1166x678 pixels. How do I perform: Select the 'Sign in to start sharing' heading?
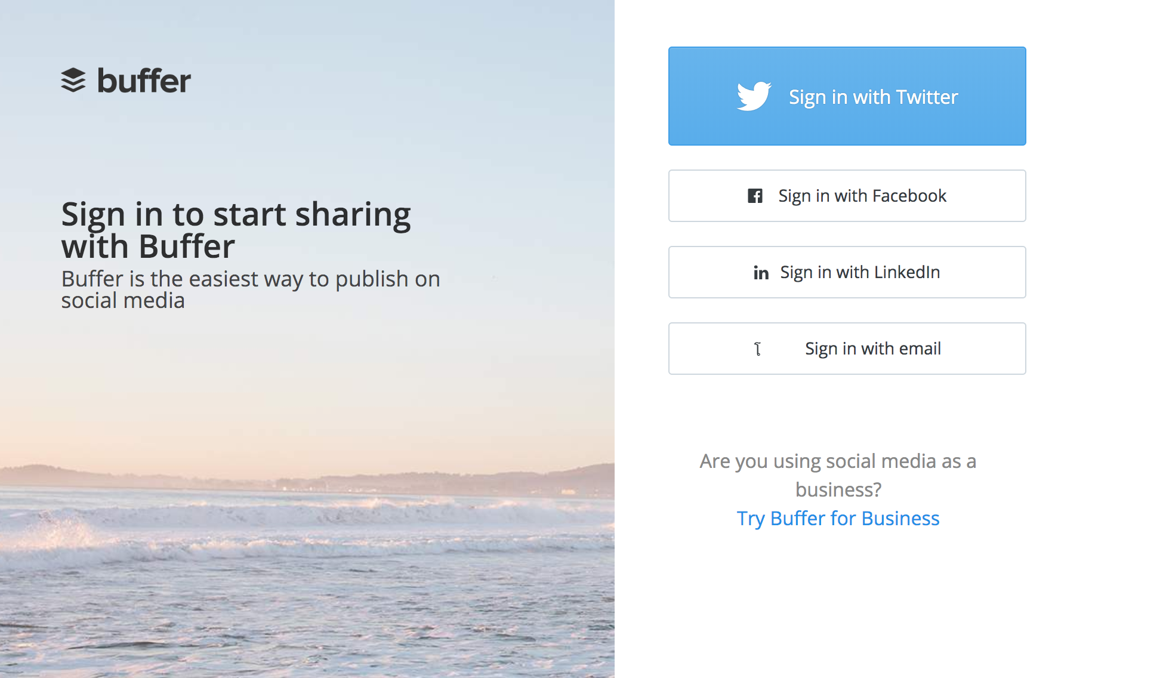click(x=236, y=229)
